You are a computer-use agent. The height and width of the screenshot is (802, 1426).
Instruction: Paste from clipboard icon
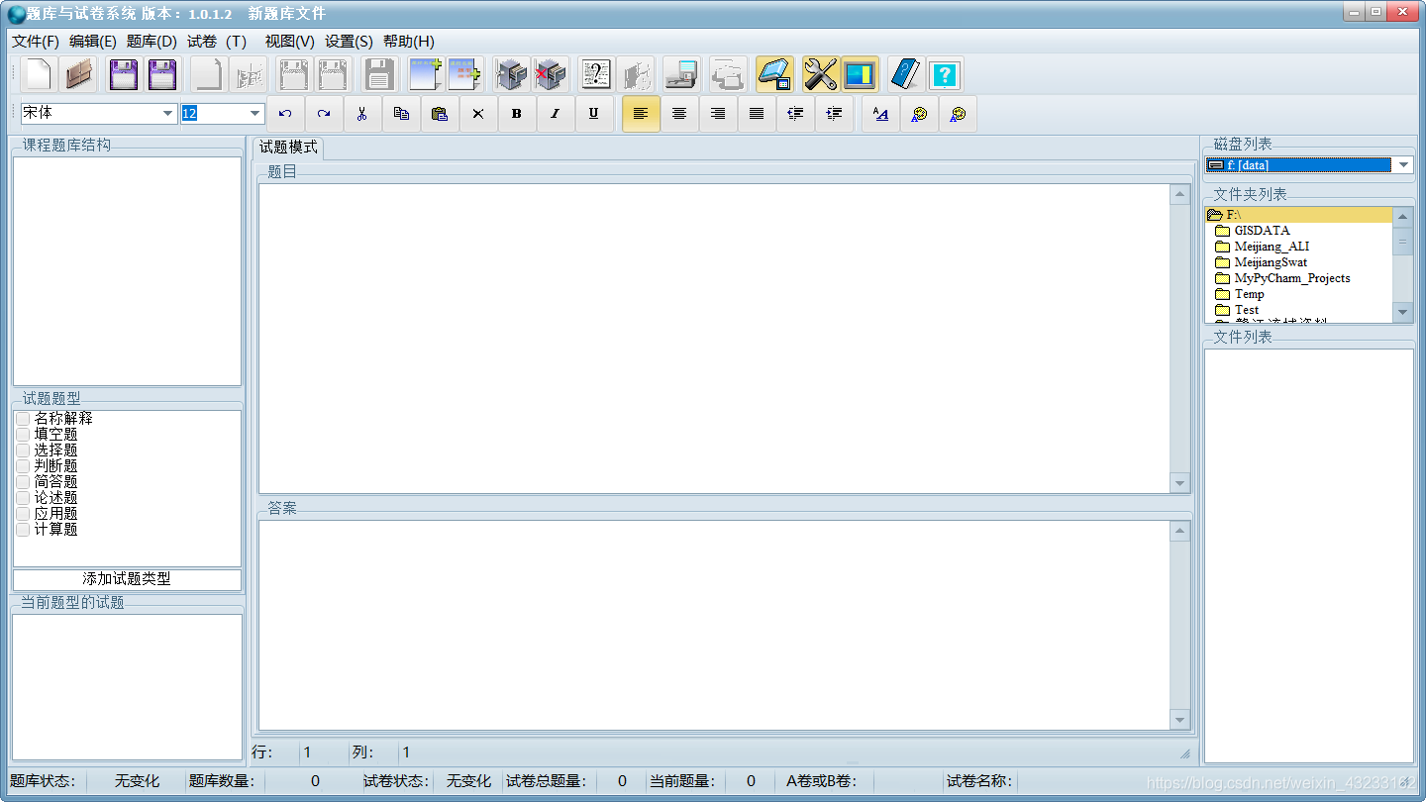(x=440, y=114)
